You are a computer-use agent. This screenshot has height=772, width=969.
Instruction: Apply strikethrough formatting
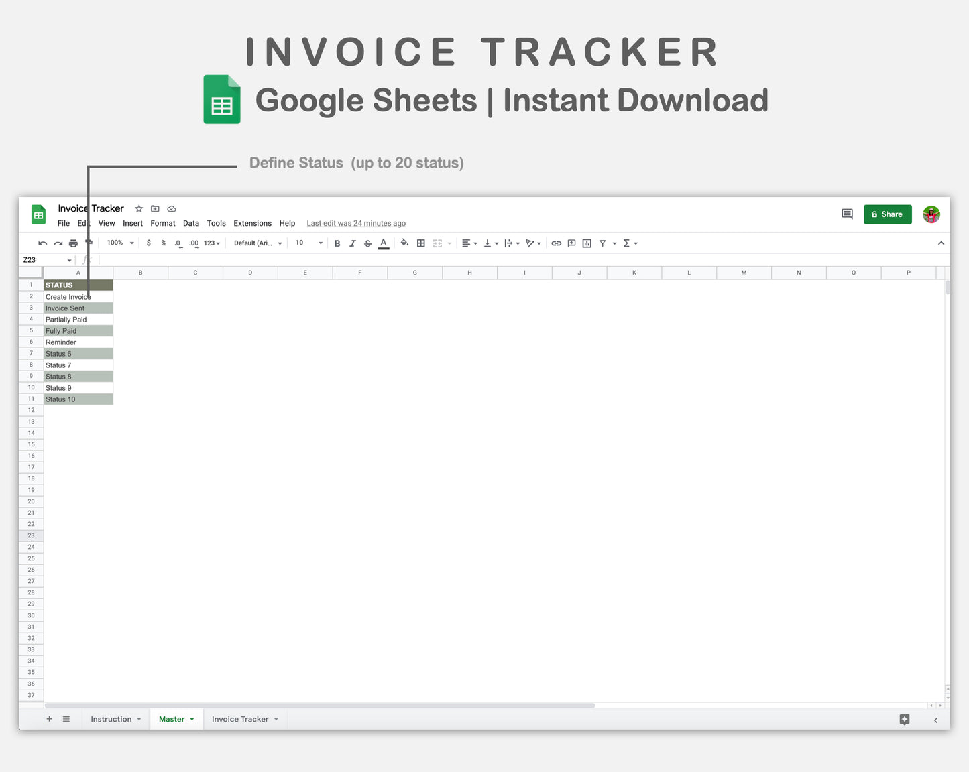click(367, 243)
